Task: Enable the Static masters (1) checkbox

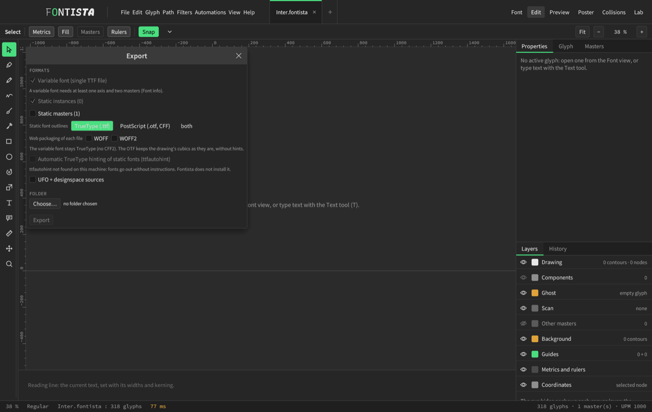Action: 33,114
